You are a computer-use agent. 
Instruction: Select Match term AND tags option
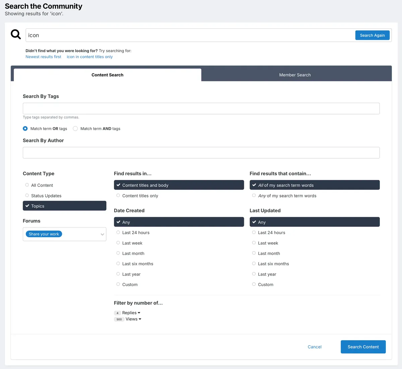[75, 128]
